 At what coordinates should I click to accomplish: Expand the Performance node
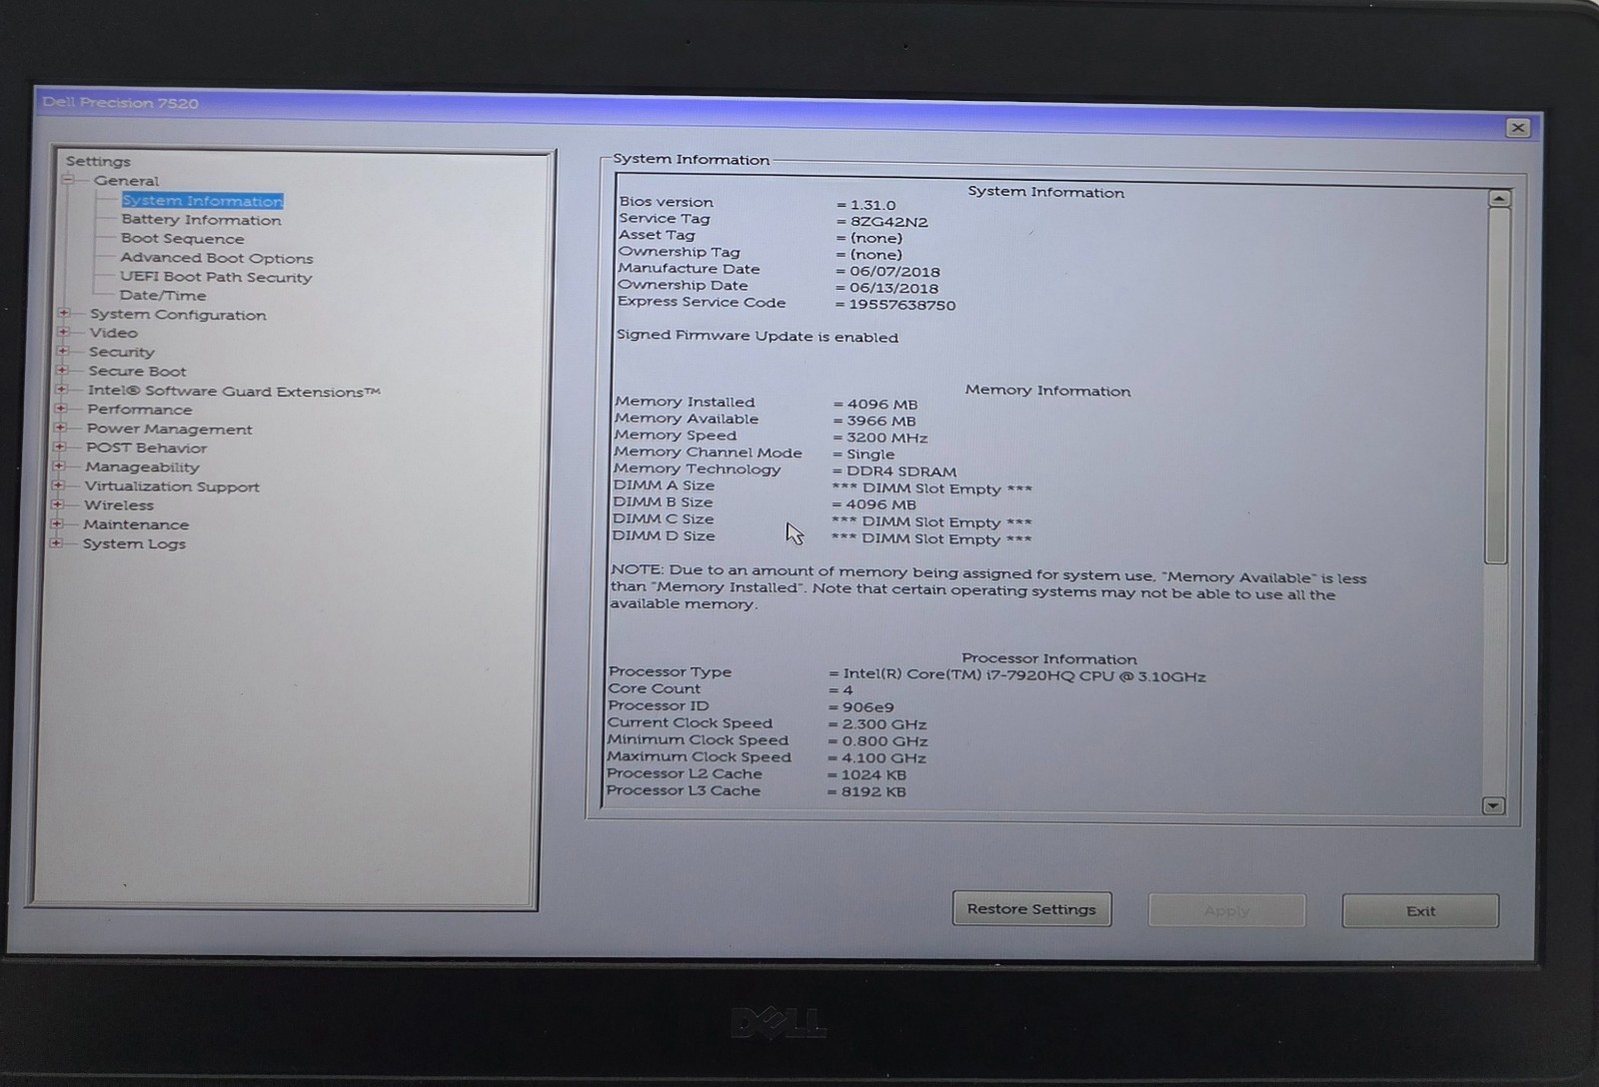62,410
